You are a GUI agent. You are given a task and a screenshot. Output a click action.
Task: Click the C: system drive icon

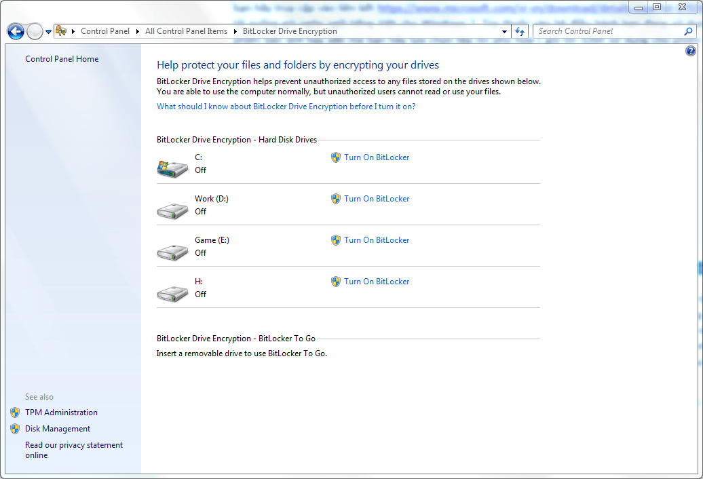(172, 168)
